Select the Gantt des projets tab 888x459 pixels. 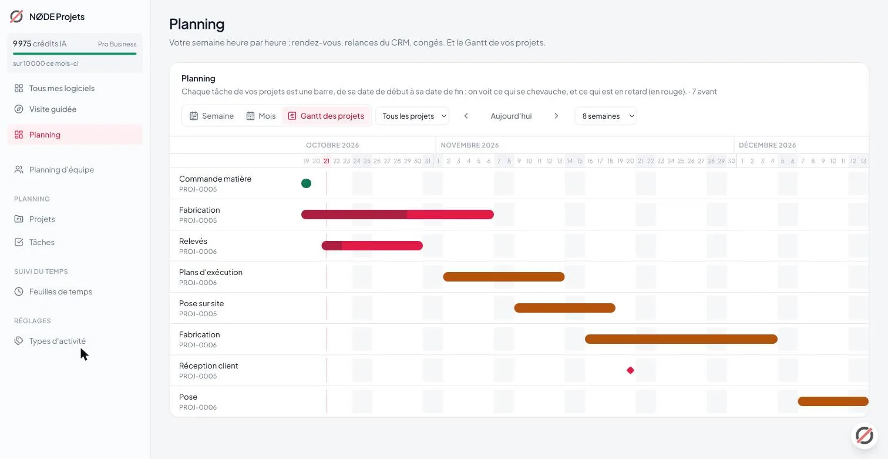pos(326,116)
